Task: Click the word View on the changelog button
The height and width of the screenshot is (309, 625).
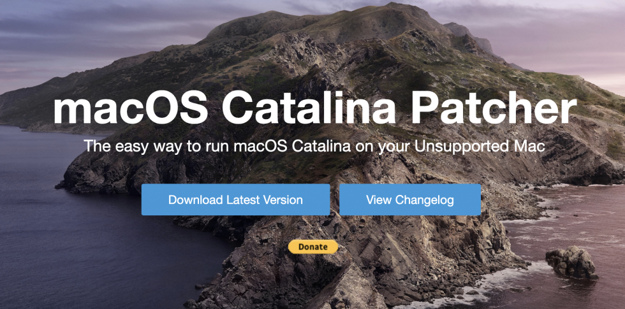Action: [379, 199]
